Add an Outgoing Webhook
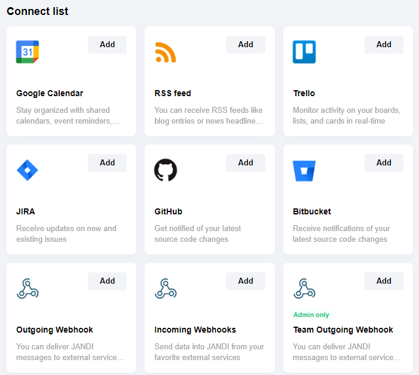 pyautogui.click(x=108, y=281)
